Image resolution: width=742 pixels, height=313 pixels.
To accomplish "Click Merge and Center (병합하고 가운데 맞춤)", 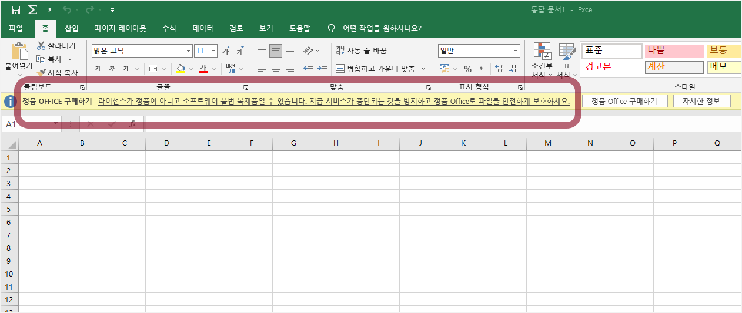I will point(376,69).
